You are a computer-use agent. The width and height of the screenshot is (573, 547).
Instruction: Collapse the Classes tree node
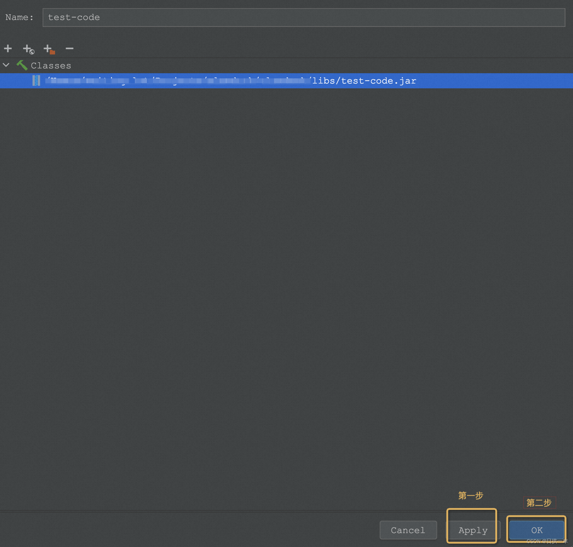6,65
